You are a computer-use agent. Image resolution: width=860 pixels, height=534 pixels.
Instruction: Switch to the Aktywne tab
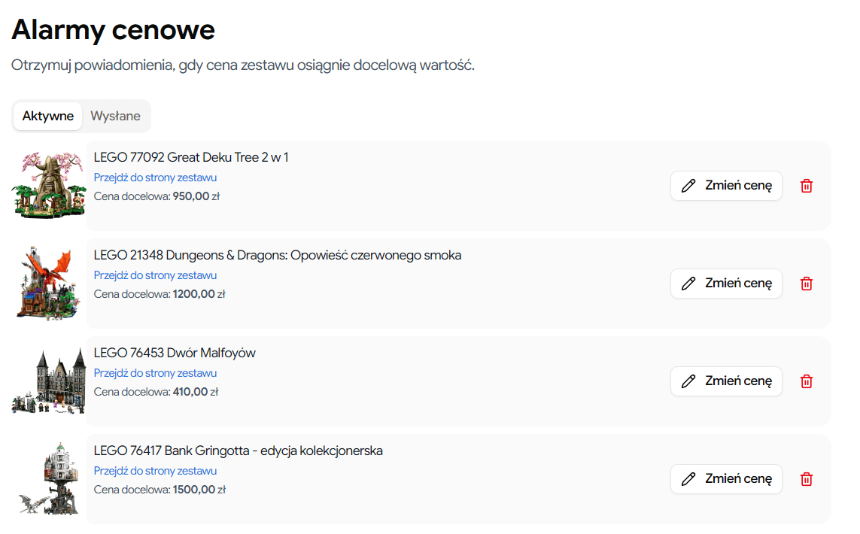click(x=47, y=117)
